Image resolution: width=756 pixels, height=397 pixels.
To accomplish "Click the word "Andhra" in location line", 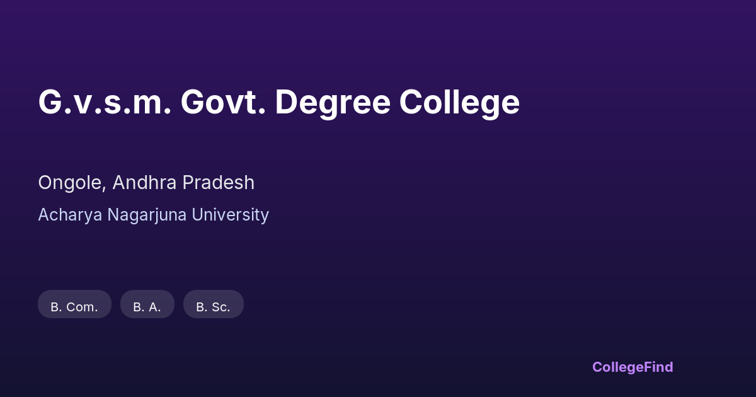I will coord(145,183).
